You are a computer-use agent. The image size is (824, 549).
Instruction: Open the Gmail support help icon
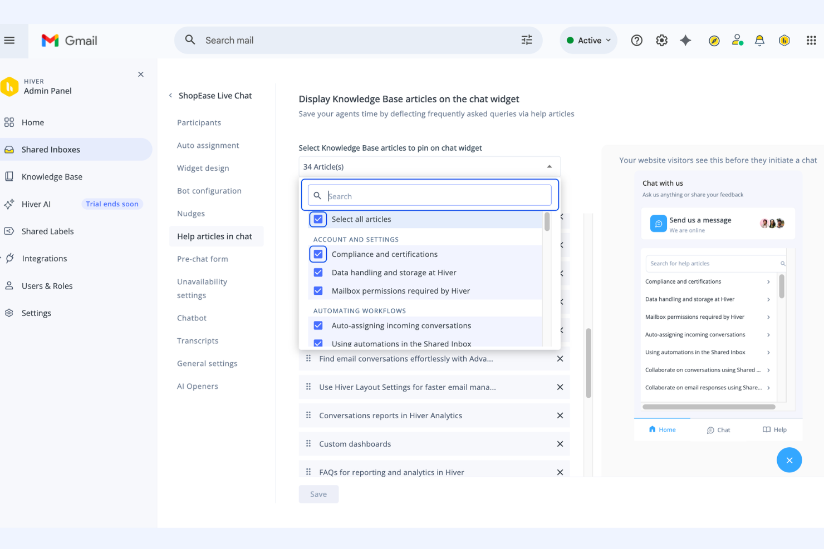click(636, 40)
